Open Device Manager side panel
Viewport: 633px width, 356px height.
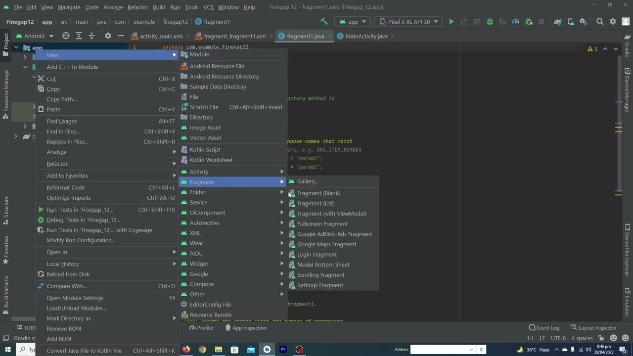pos(627,90)
